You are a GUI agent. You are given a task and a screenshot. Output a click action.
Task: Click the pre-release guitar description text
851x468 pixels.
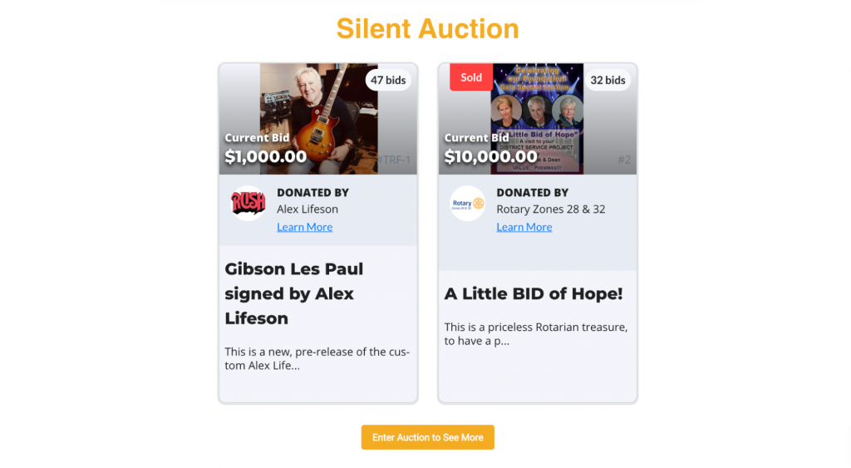pyautogui.click(x=317, y=358)
